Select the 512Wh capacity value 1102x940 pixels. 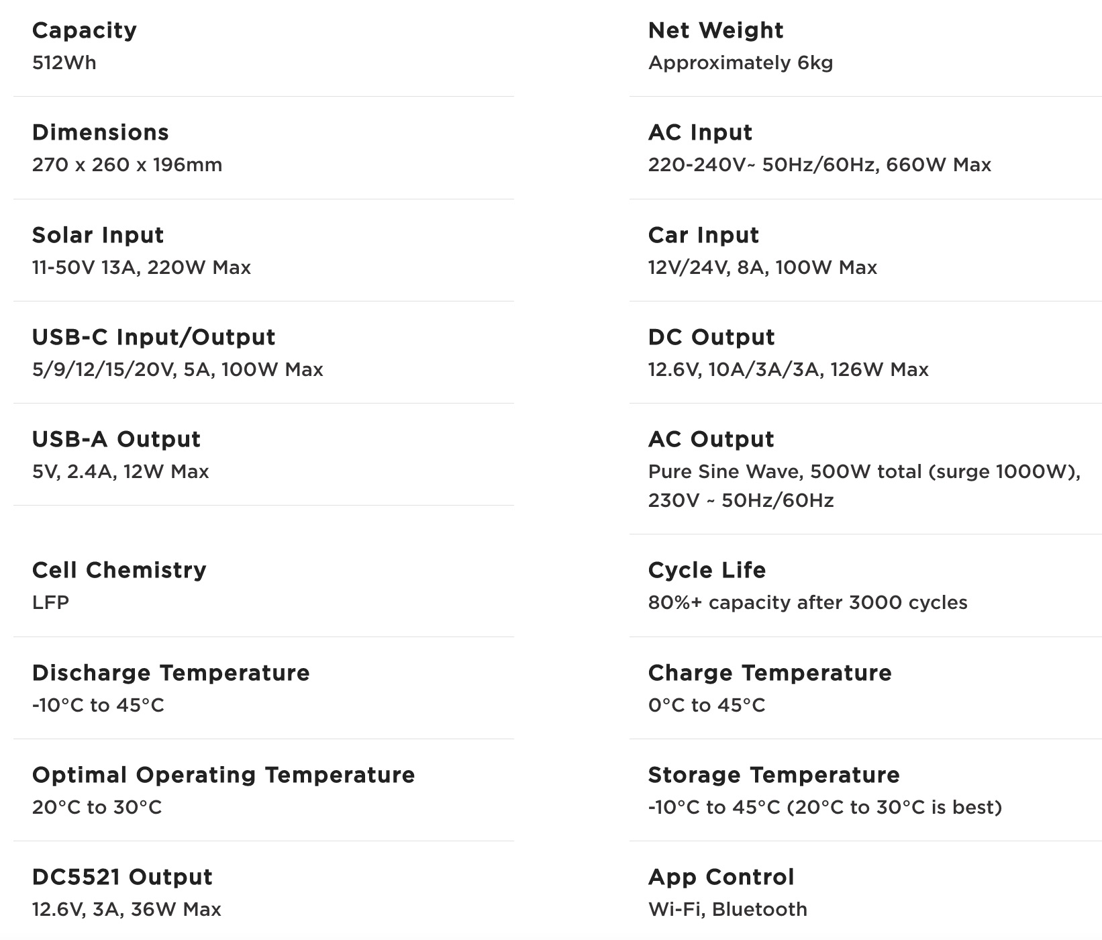[64, 63]
